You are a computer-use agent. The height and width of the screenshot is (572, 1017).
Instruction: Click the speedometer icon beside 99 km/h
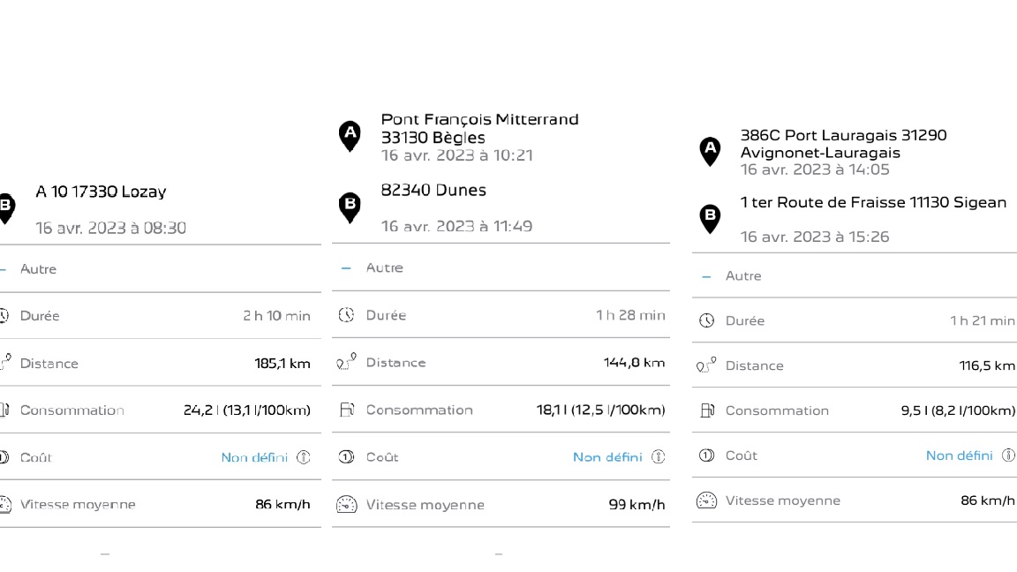(346, 505)
